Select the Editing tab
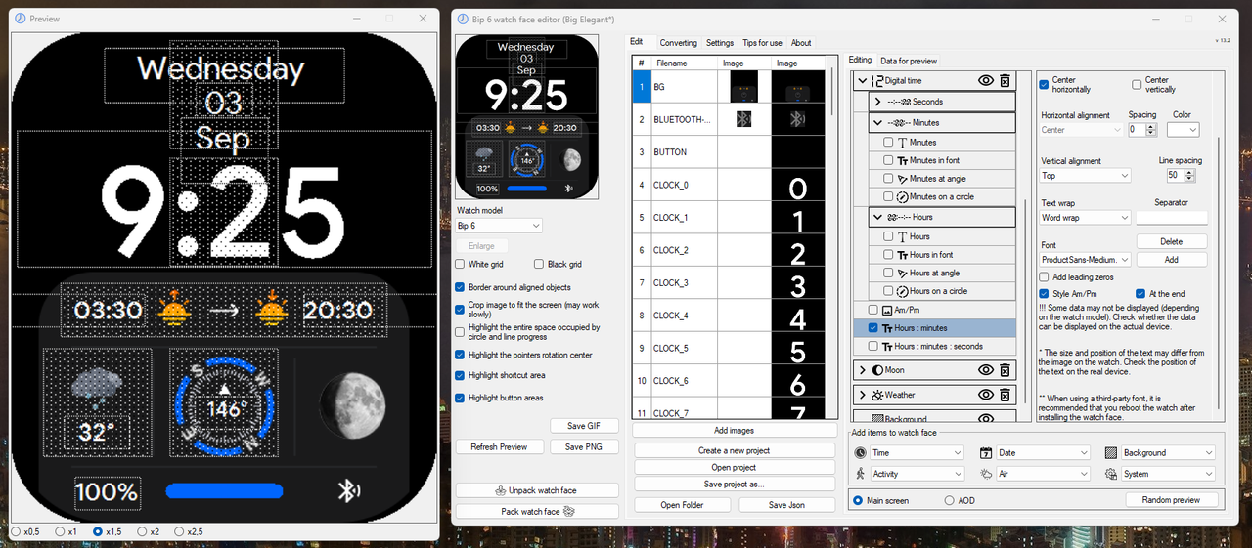 coord(860,60)
